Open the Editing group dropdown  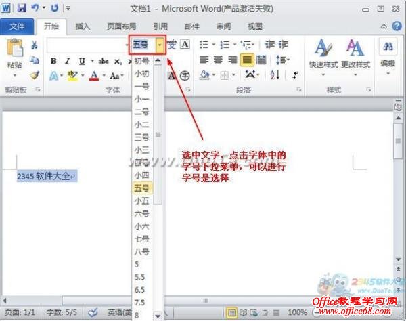[388, 56]
